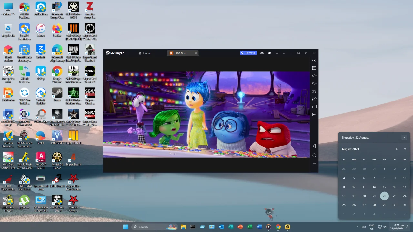The height and width of the screenshot is (232, 413).
Task: Select the Firefox desktop shortcut
Action: tap(57, 31)
